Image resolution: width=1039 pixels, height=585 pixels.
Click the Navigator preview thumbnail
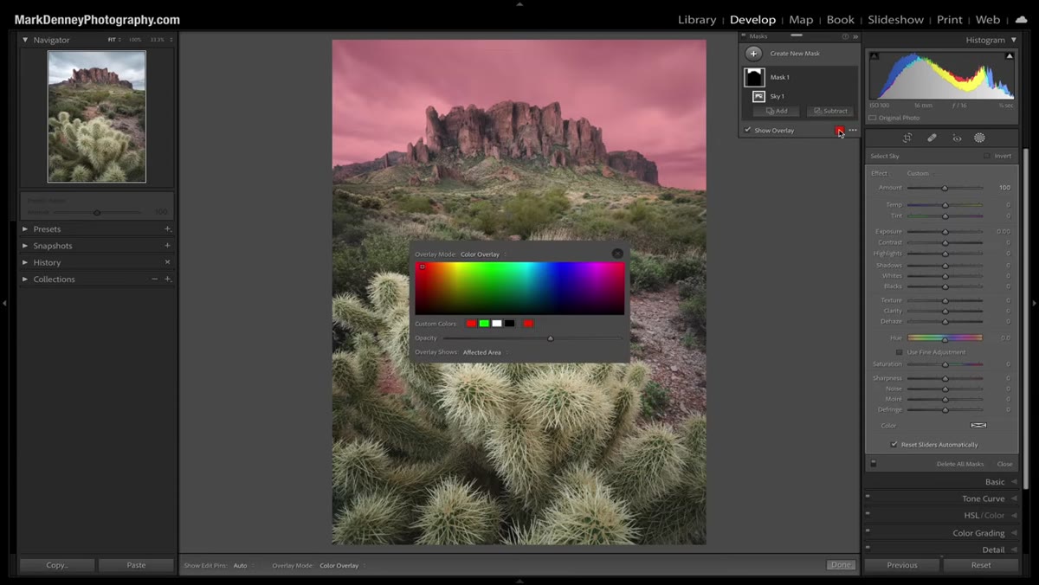pos(96,116)
